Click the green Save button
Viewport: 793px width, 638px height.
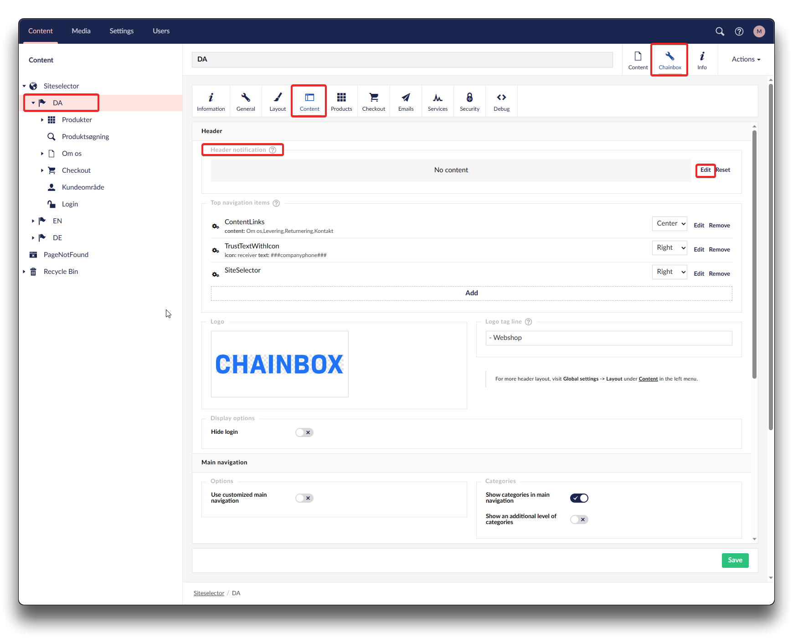click(x=735, y=560)
